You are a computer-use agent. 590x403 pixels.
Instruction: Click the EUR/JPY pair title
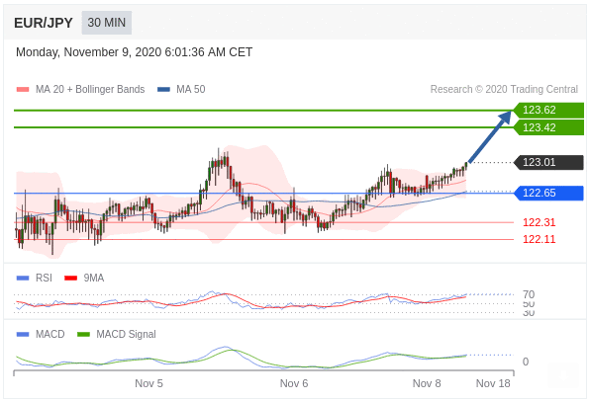(44, 23)
